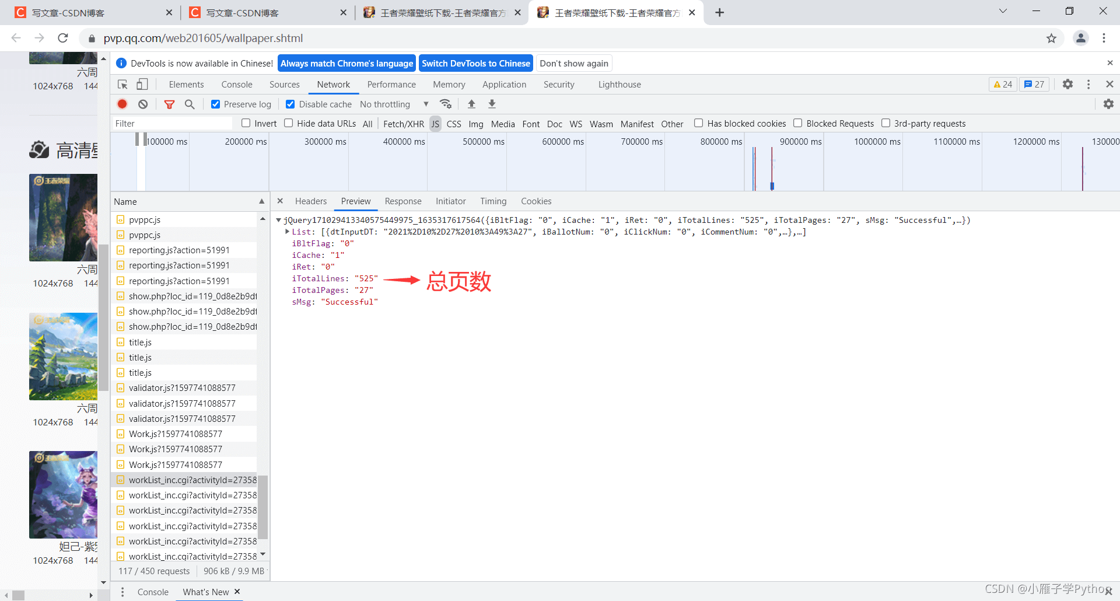Toggle device toolbar emulation icon
The width and height of the screenshot is (1120, 601).
[142, 85]
